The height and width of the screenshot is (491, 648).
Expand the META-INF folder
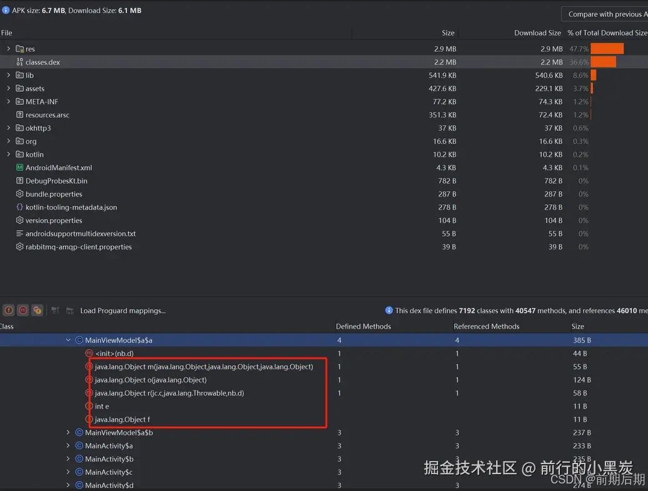coord(8,102)
